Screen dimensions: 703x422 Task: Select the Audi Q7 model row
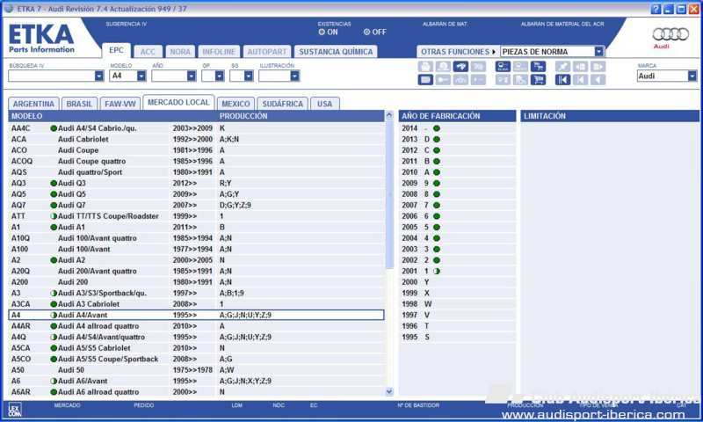click(196, 206)
